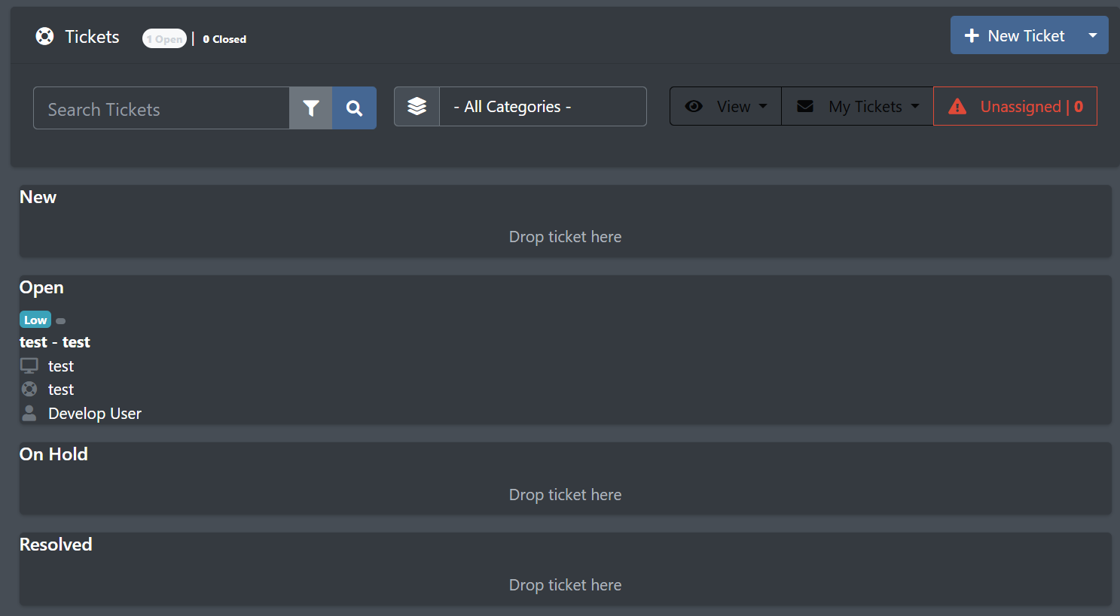Viewport: 1120px width, 616px height.
Task: Open the test - test ticket link
Action: click(x=55, y=342)
